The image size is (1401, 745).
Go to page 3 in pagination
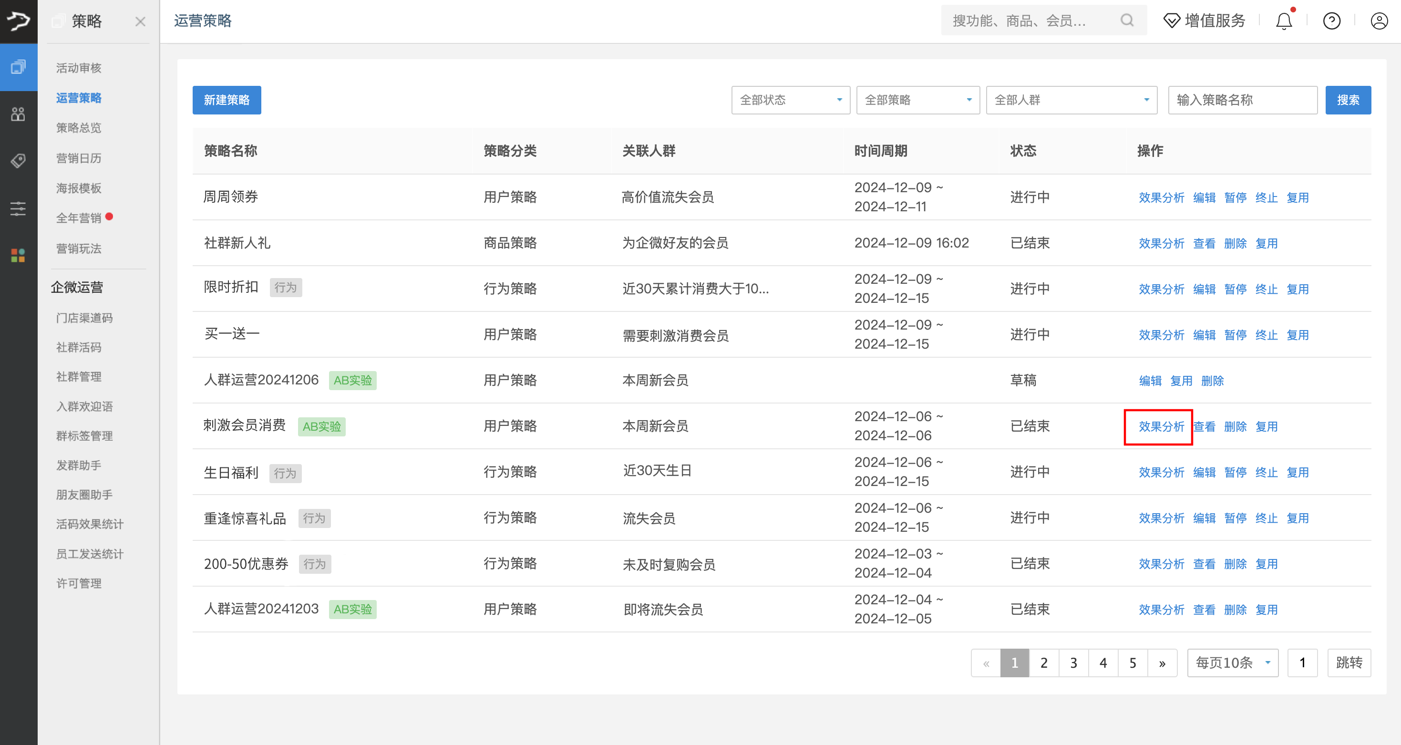[1073, 662]
